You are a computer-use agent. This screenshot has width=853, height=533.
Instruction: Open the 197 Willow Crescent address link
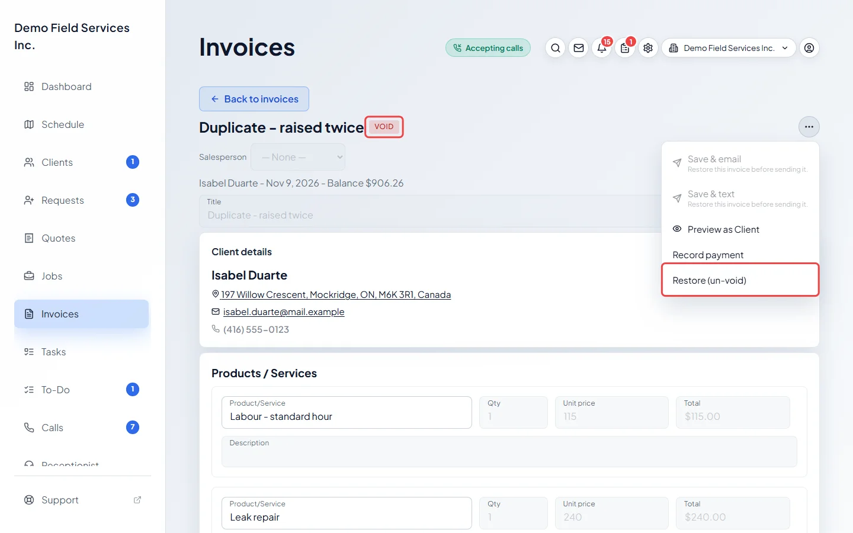336,294
